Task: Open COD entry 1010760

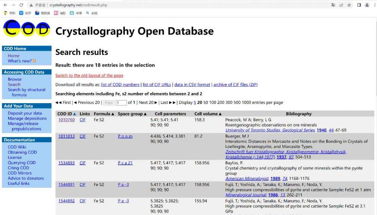Action: click(66, 120)
